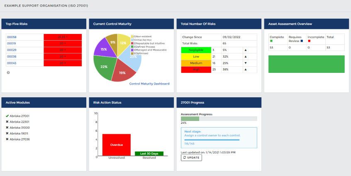Click the green checkmark beside Abriska 27001
Screen dimensions: 351x176
click(x=7, y=116)
